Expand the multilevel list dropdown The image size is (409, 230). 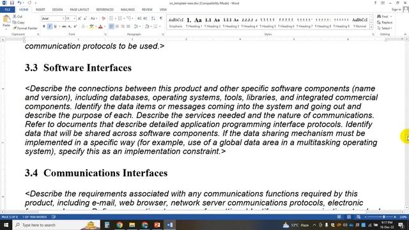(x=132, y=19)
